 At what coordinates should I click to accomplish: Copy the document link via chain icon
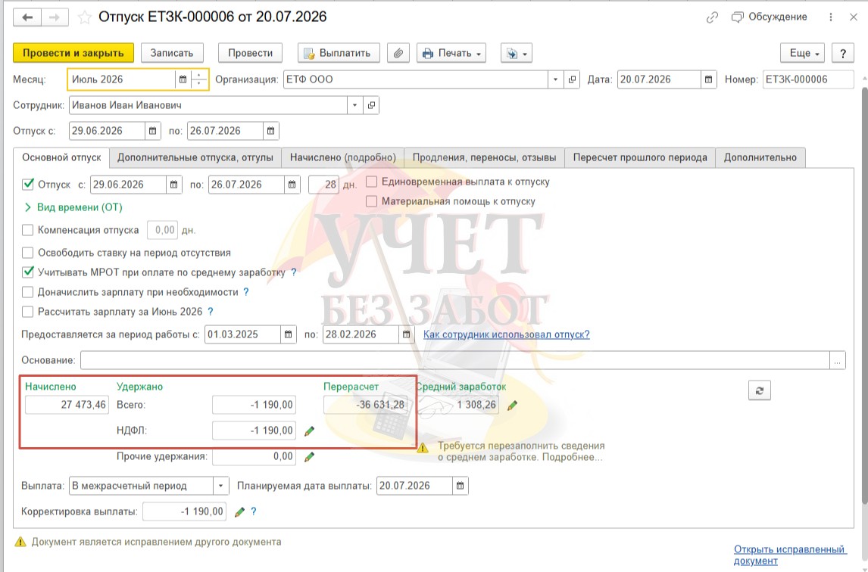pyautogui.click(x=712, y=17)
